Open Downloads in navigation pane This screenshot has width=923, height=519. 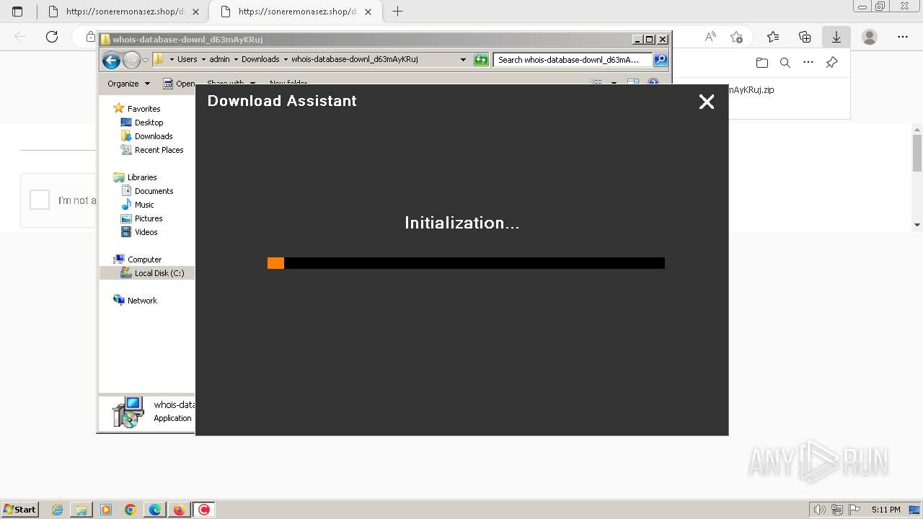point(154,136)
